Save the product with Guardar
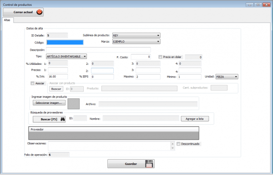The image size is (273, 175). 131,164
